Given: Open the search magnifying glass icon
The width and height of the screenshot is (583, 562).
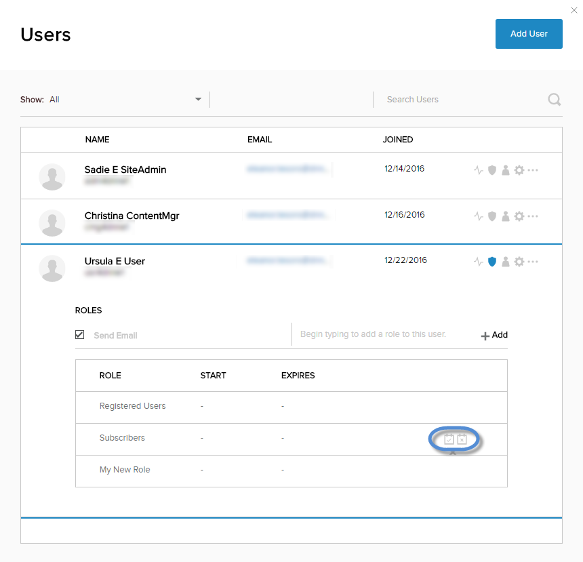Looking at the screenshot, I should [x=554, y=99].
